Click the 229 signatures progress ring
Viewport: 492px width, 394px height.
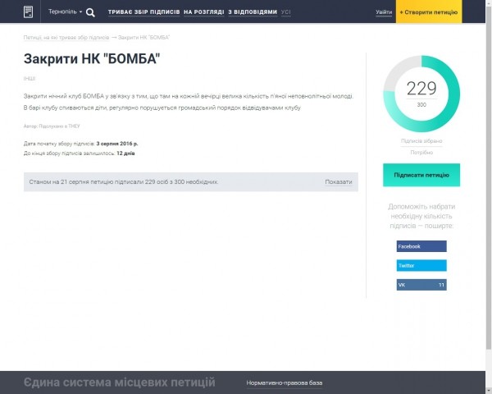tap(421, 94)
